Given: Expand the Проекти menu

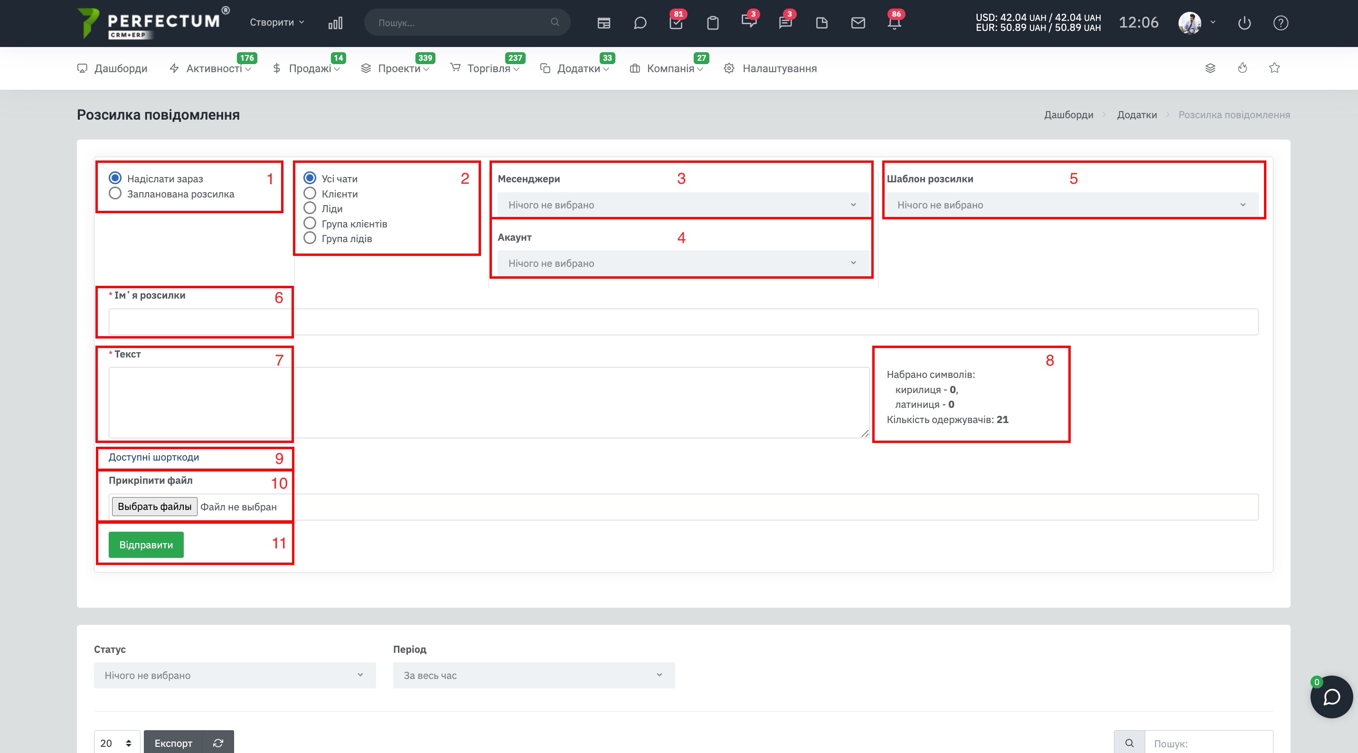Looking at the screenshot, I should click(395, 68).
